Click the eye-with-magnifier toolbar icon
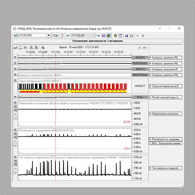The width and height of the screenshot is (195, 195). click(x=43, y=47)
